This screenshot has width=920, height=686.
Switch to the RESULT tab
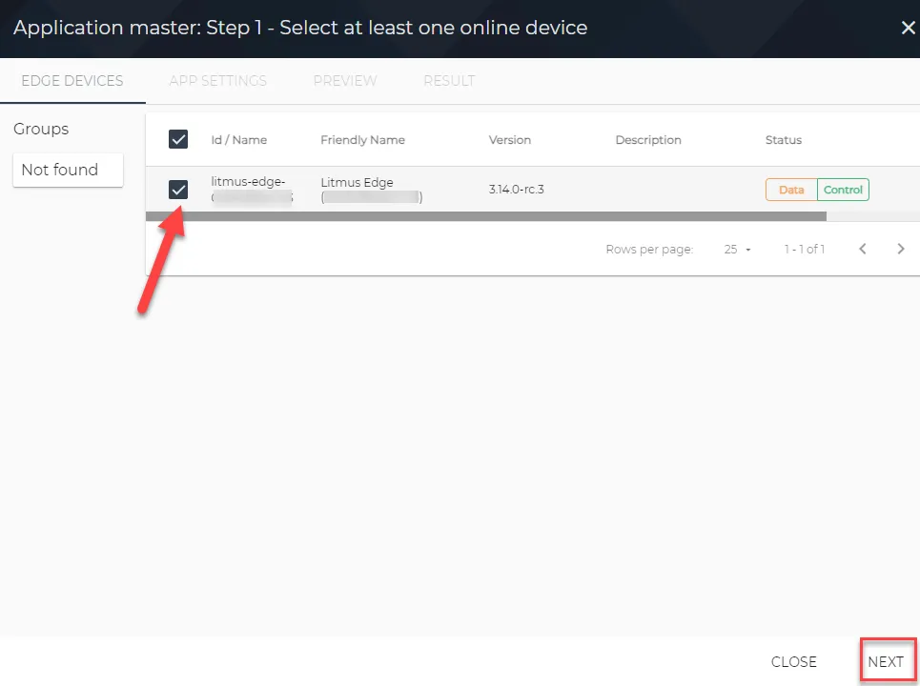point(449,81)
